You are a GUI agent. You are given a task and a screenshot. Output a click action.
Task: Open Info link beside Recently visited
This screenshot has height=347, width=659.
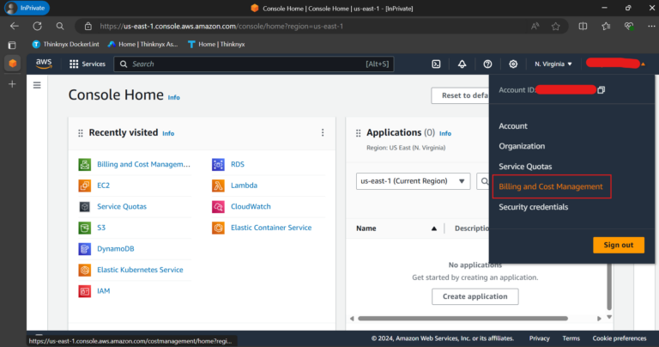click(x=168, y=133)
